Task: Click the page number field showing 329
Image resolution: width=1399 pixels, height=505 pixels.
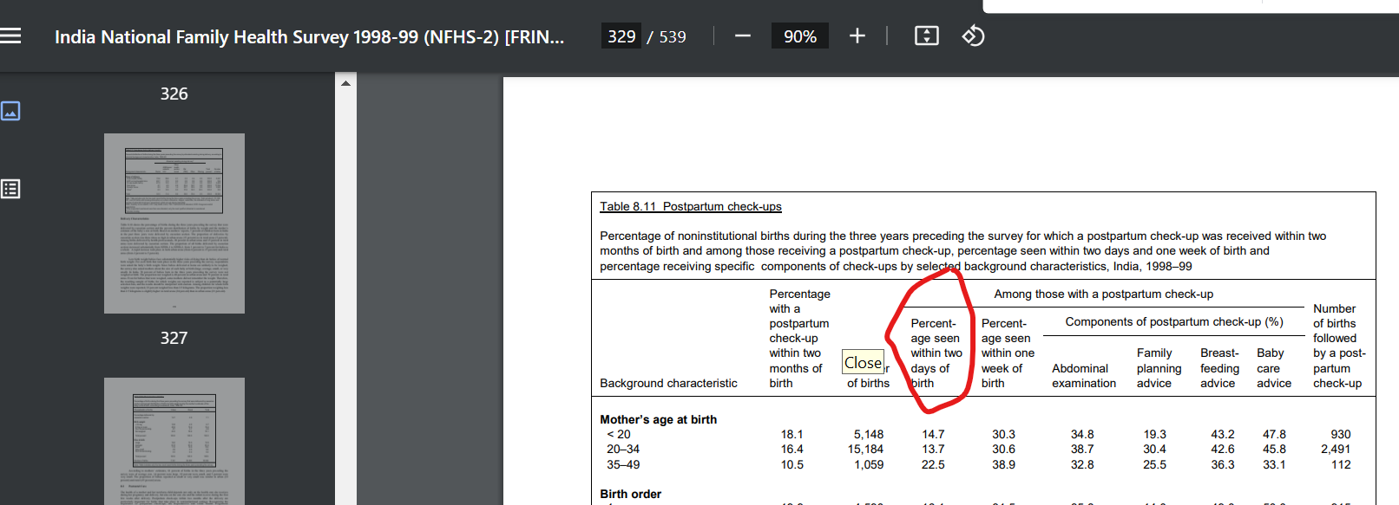Action: pyautogui.click(x=621, y=36)
